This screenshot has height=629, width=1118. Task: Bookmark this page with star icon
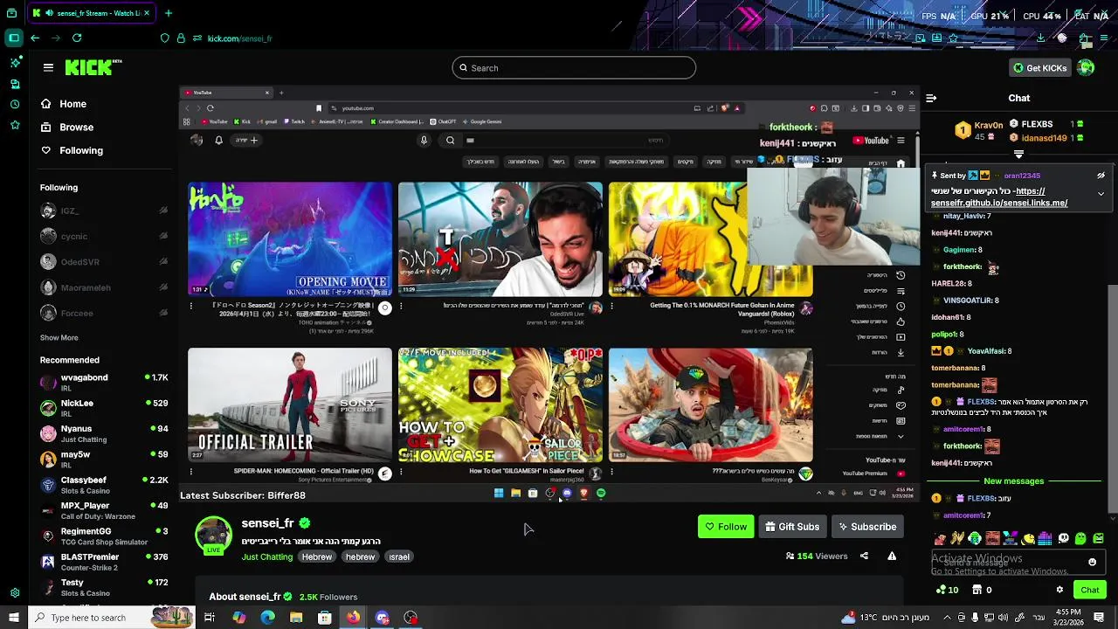[953, 38]
